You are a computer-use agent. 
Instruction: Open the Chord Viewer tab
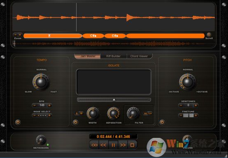(x=139, y=56)
